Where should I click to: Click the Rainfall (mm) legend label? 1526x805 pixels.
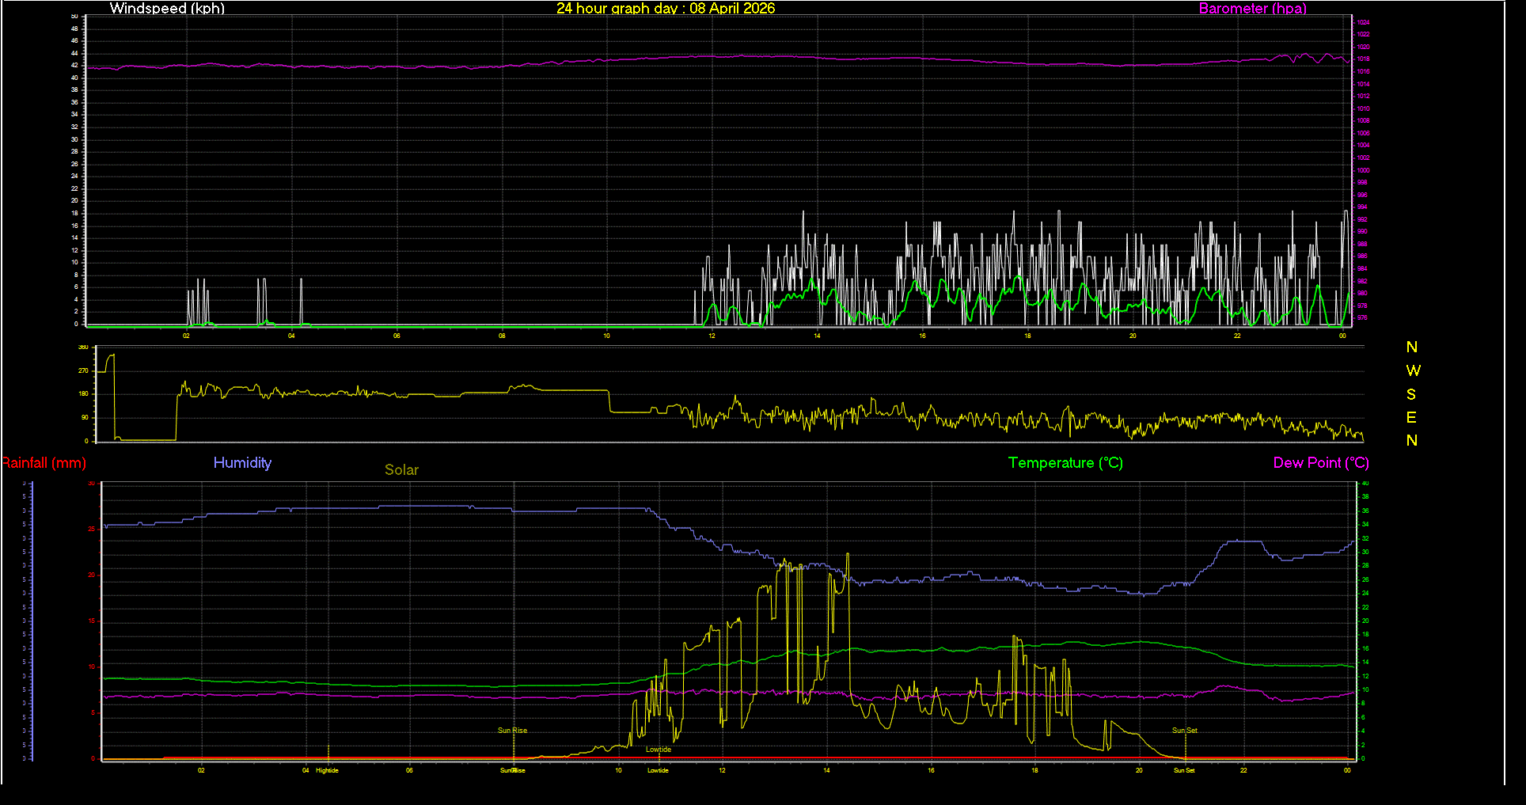click(44, 463)
